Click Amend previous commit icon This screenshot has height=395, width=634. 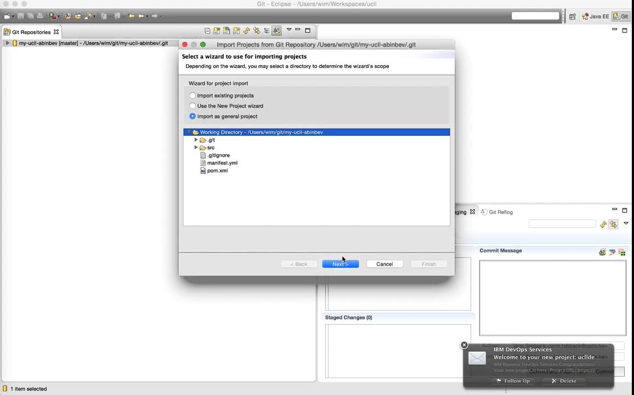pos(602,252)
